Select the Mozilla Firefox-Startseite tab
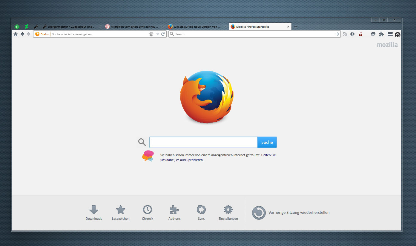 pos(260,27)
